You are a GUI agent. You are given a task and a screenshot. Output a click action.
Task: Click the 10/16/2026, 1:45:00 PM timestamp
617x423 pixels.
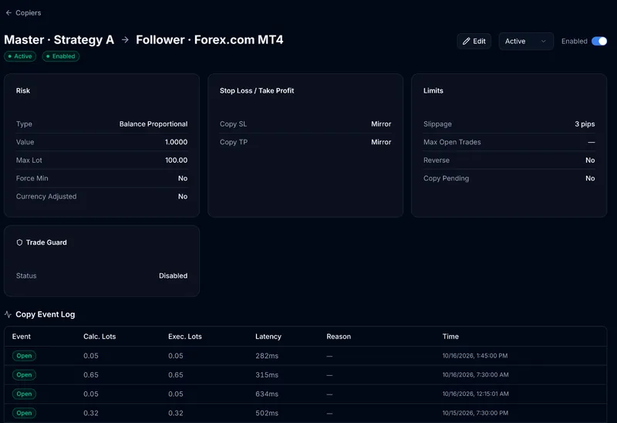pos(475,356)
